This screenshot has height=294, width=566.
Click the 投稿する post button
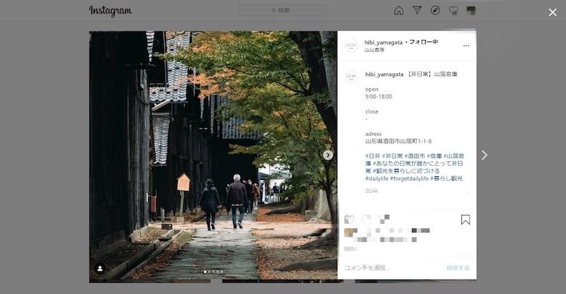pos(458,268)
